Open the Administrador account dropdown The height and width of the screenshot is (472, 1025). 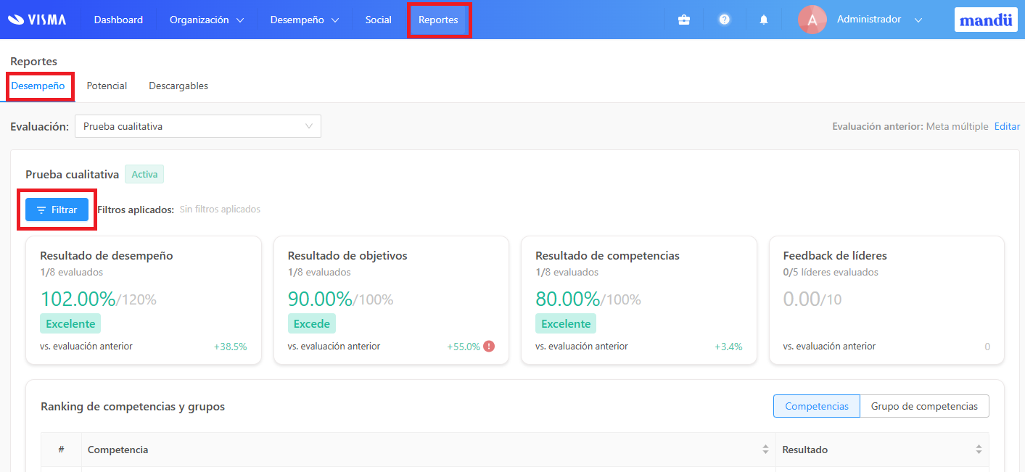tap(879, 20)
